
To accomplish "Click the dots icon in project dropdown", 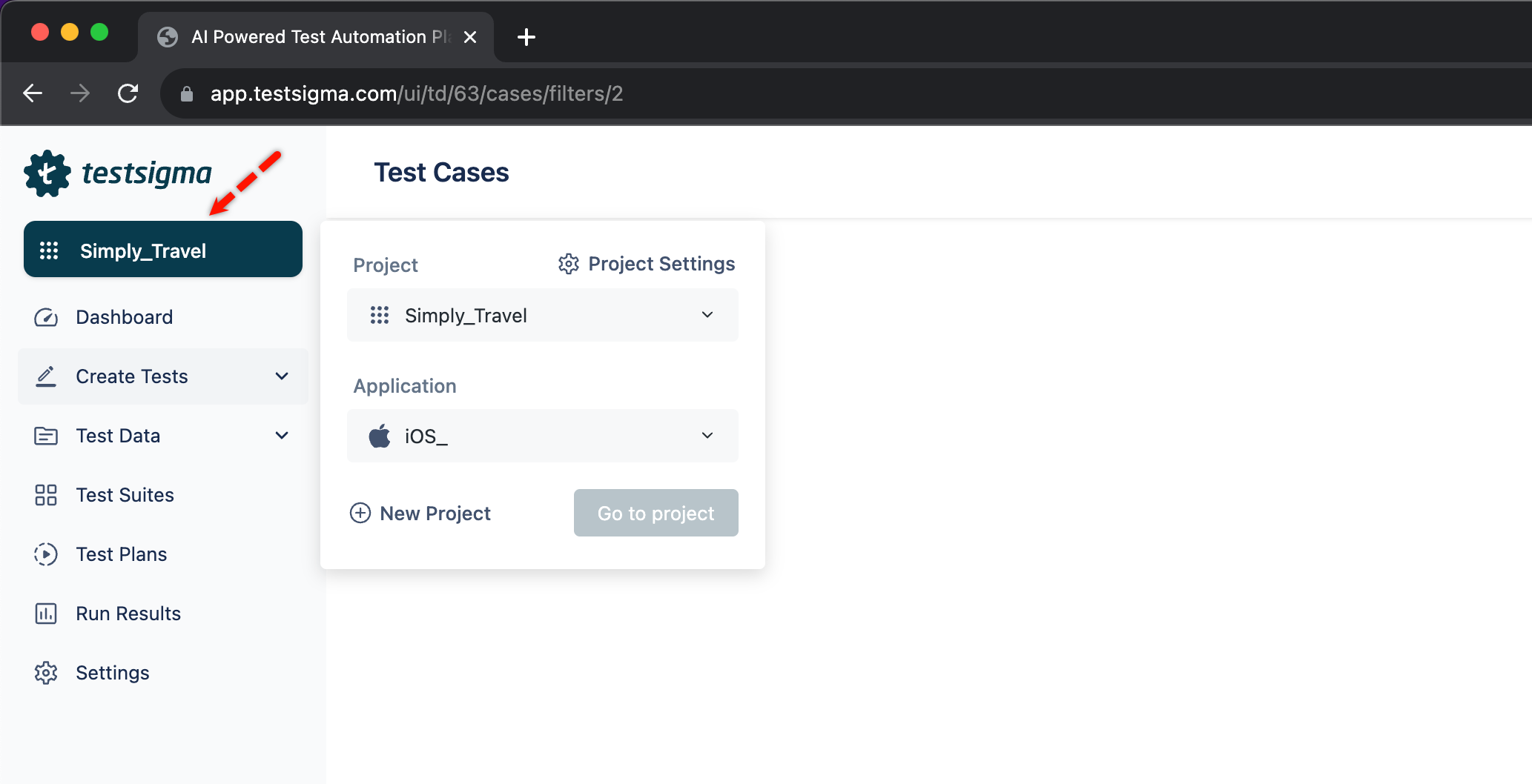I will 380,315.
